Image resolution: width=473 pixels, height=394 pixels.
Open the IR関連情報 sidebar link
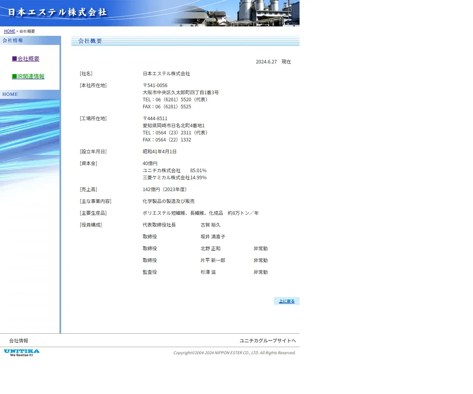click(x=28, y=76)
